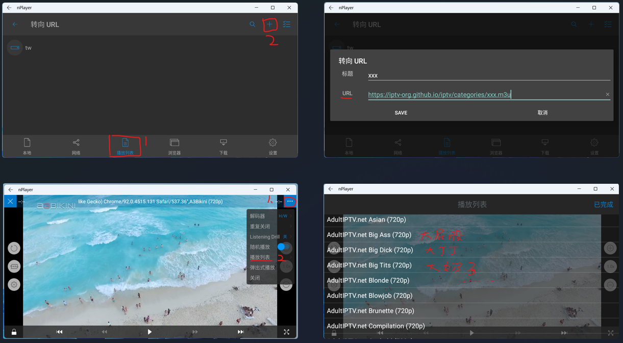Click 已完成 in the 播放列表 window
The height and width of the screenshot is (343, 623).
(604, 205)
